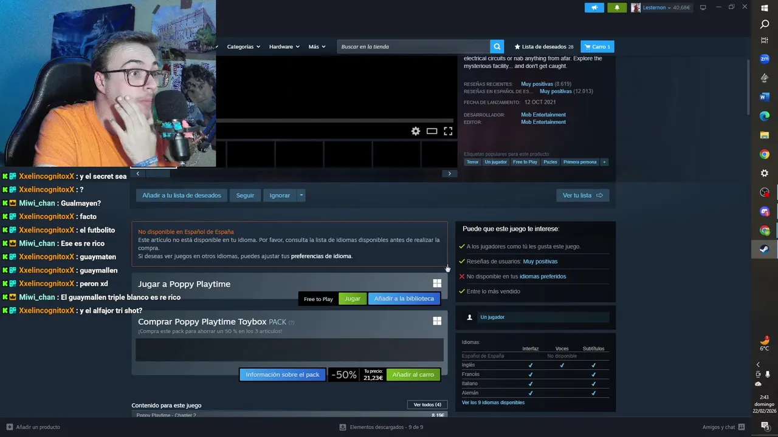Click Añadir a tu lista de deseados
Screen dimensions: 778x437
[182, 195]
